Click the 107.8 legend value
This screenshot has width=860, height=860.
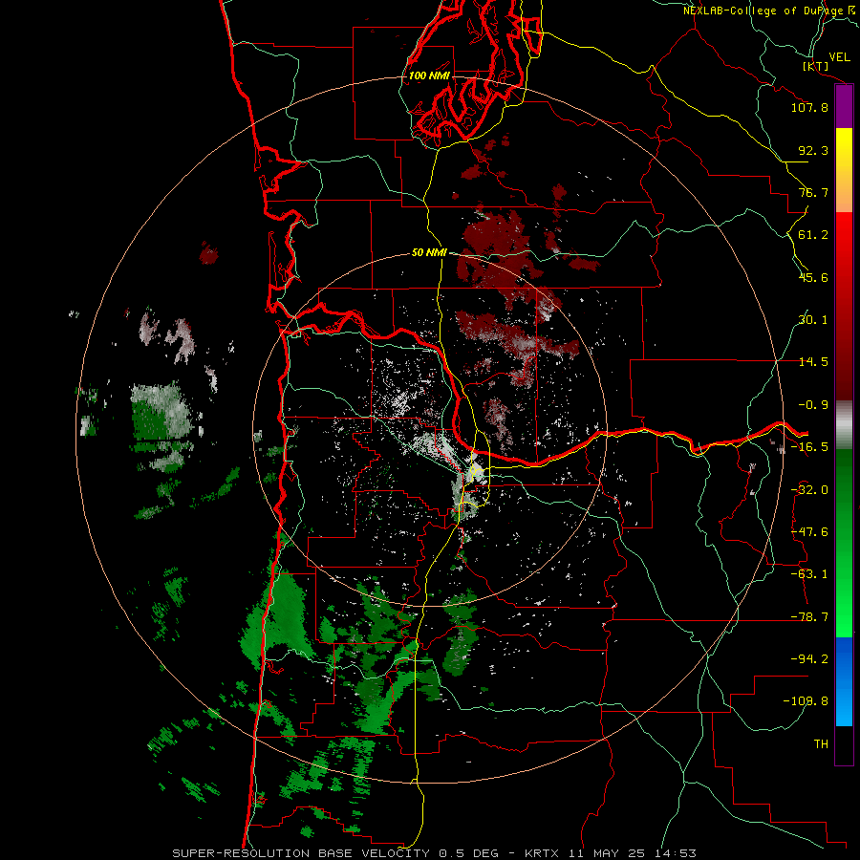(x=809, y=107)
